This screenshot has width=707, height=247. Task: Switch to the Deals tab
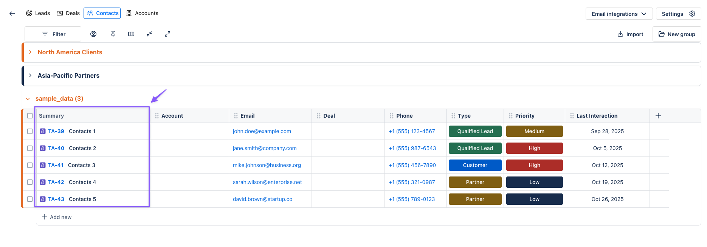tap(68, 13)
